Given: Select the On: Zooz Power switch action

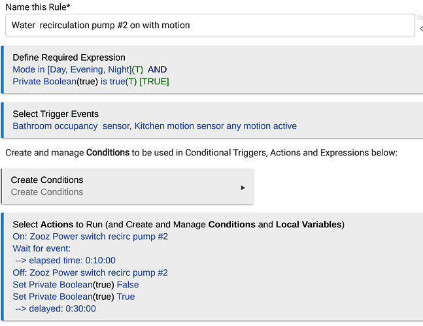Looking at the screenshot, I should point(90,236).
